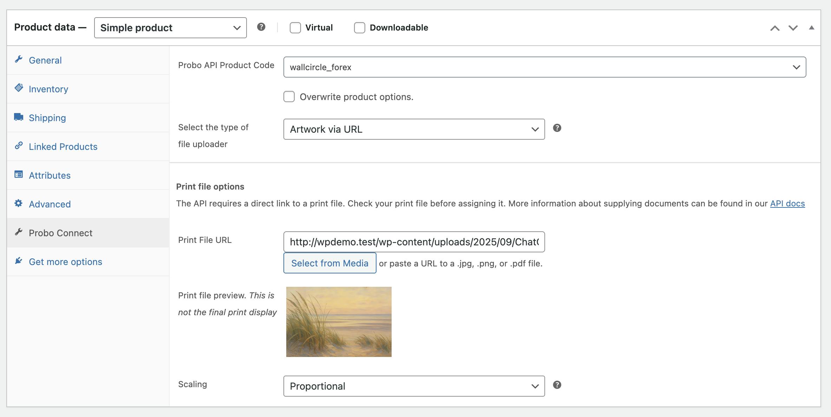831x417 pixels.
Task: Click the Linked Products chain icon
Action: 19,146
